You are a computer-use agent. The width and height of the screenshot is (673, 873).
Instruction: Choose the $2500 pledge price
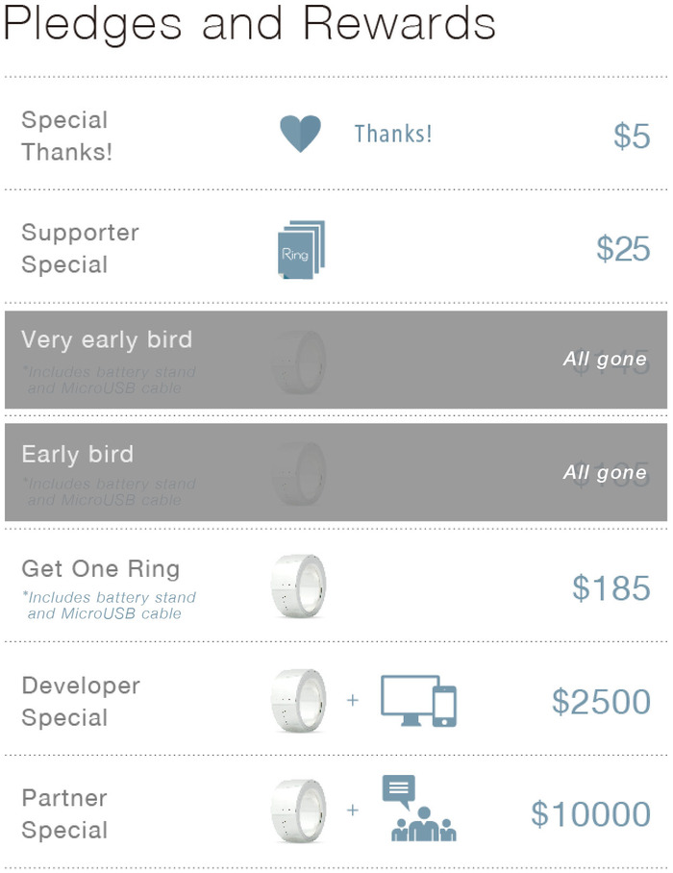tap(601, 702)
